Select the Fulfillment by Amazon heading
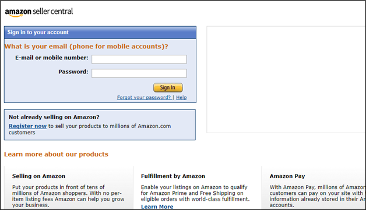Viewport: 366px width, 210px height. pyautogui.click(x=173, y=176)
